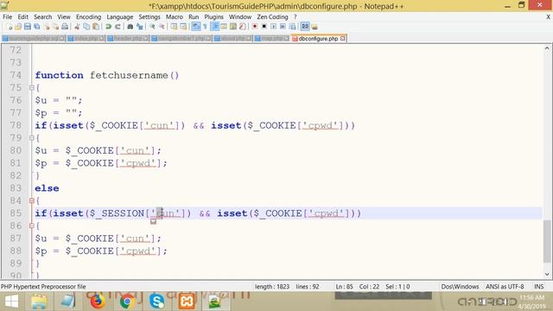
Task: Save the current file via toolbar
Action: 28,27
